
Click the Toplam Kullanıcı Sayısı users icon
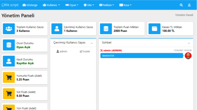coord(9,29)
